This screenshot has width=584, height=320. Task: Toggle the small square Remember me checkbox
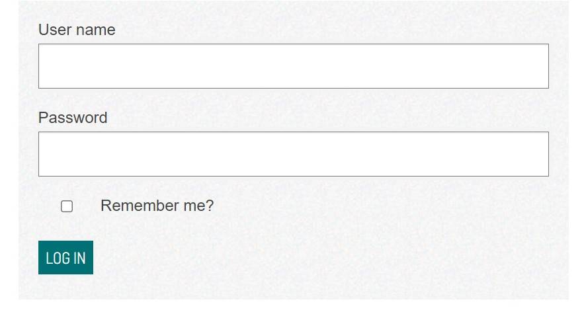(67, 206)
